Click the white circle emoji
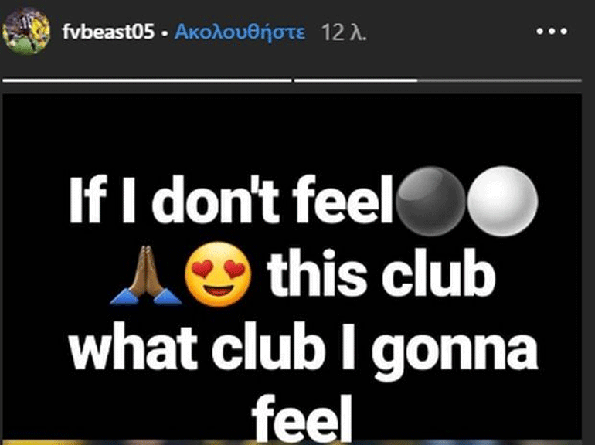The image size is (595, 445). (x=502, y=201)
